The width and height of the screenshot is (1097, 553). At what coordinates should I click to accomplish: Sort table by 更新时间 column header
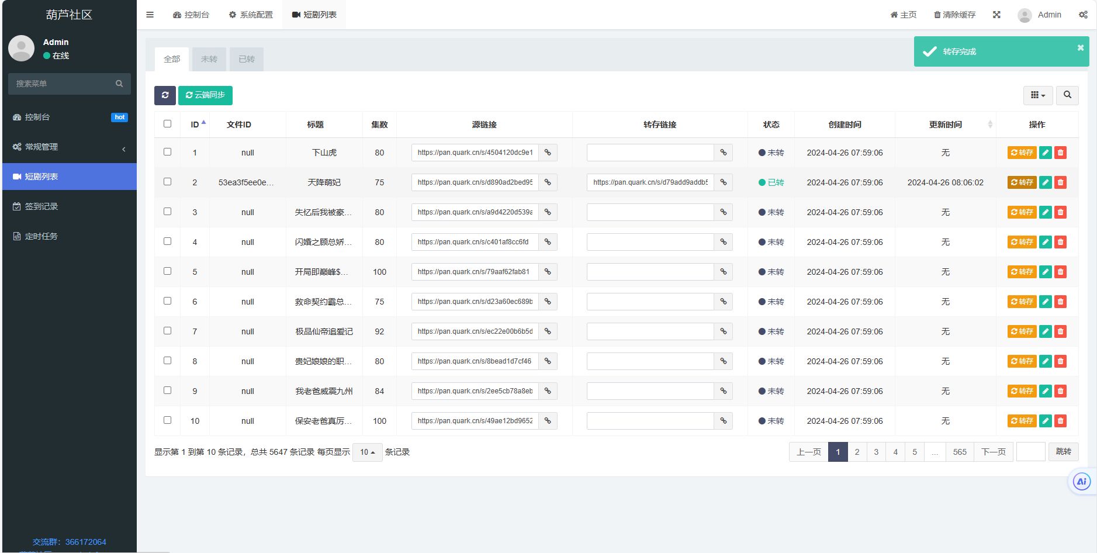[946, 125]
